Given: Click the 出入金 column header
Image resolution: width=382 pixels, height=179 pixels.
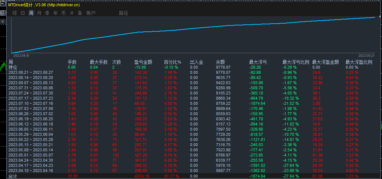Looking at the screenshot, I should 197,62.
